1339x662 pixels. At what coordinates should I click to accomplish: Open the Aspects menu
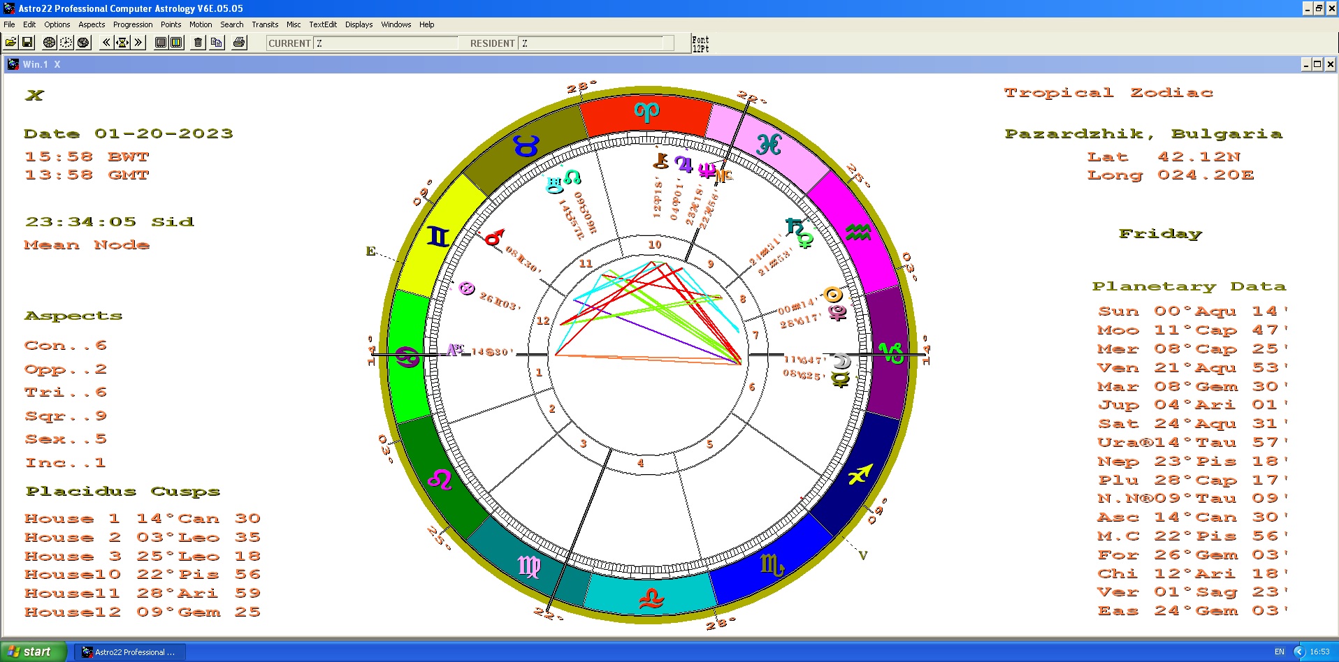point(92,24)
